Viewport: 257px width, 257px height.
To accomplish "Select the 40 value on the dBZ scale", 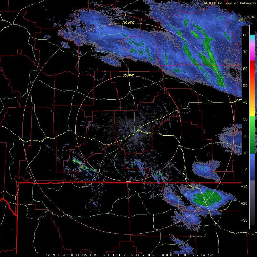I will 245,103.
